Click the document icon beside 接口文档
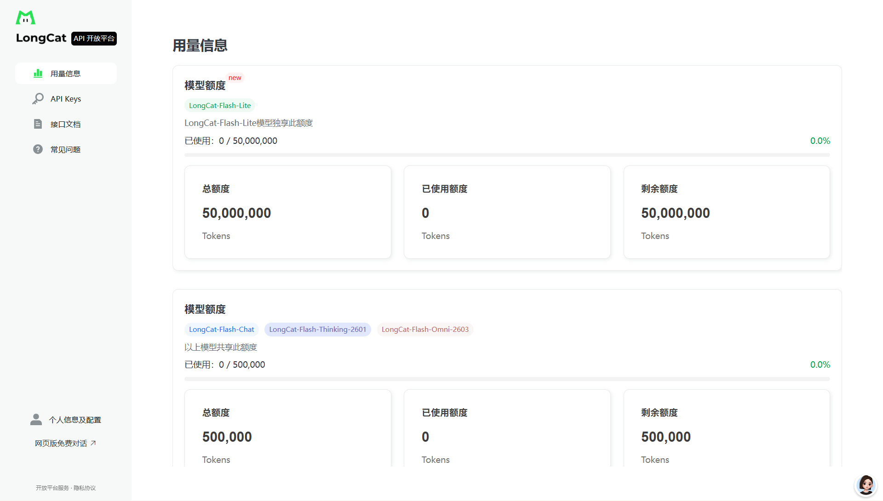The width and height of the screenshot is (883, 501). click(38, 124)
